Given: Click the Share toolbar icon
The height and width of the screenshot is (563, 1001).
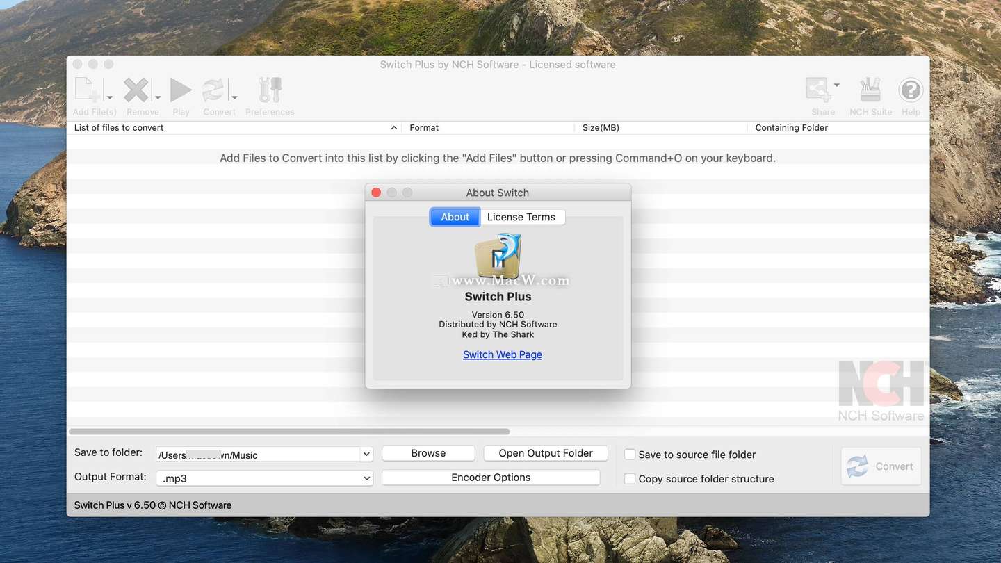Looking at the screenshot, I should (x=818, y=90).
